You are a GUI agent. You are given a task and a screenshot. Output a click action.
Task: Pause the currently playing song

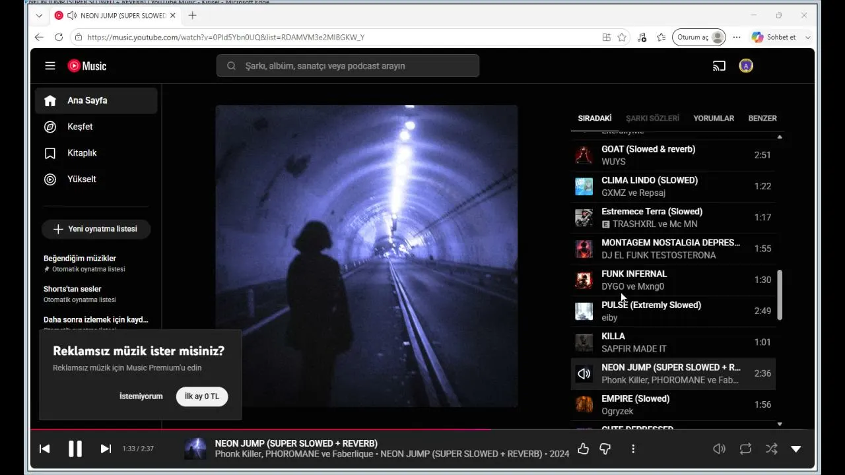[x=75, y=449]
